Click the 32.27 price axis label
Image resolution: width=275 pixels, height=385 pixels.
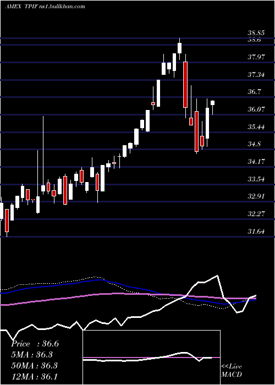(x=256, y=213)
